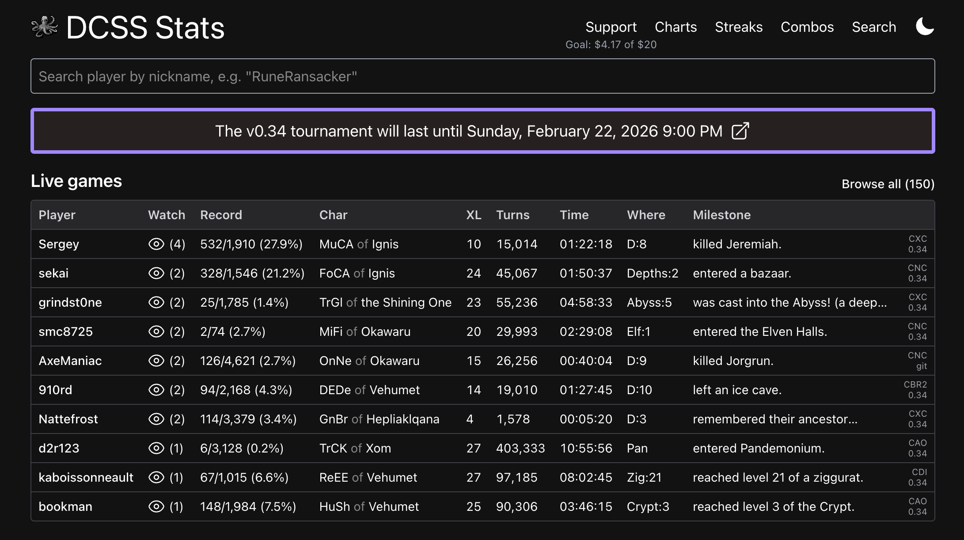Focus the player nickname search field
This screenshot has width=964, height=540.
point(482,76)
